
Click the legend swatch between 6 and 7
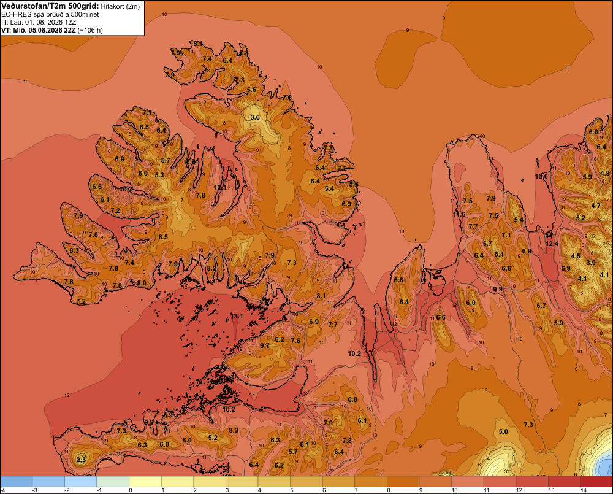point(338,482)
